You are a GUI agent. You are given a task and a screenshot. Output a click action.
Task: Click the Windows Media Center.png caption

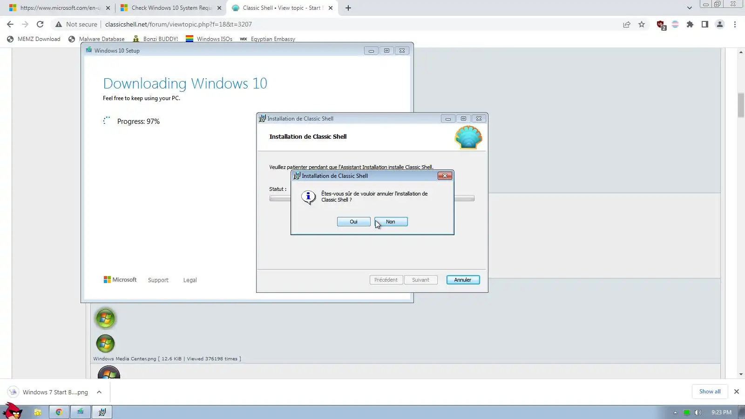tap(167, 358)
